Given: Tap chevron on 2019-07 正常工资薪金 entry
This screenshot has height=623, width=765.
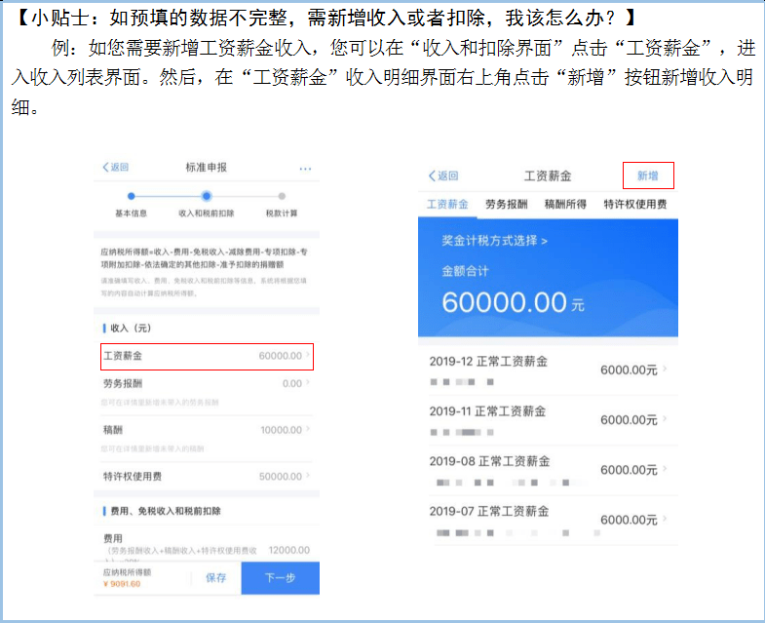Looking at the screenshot, I should 666,520.
